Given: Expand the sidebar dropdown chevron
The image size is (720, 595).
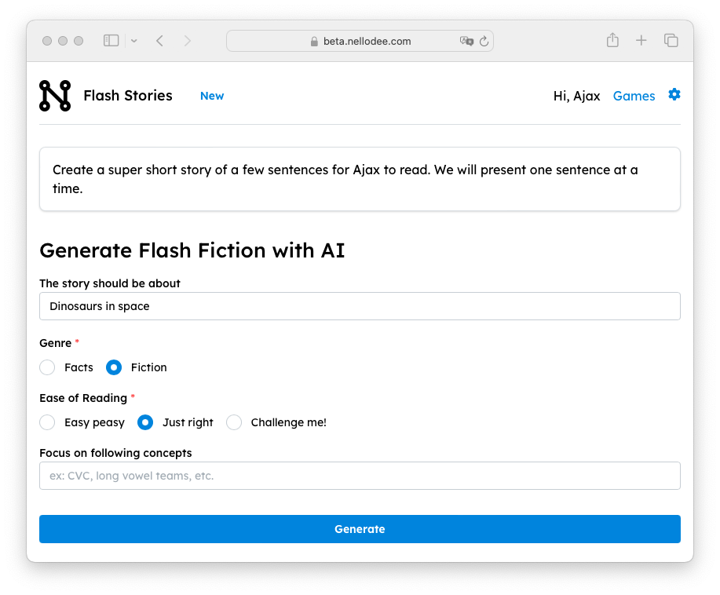Looking at the screenshot, I should coord(133,41).
